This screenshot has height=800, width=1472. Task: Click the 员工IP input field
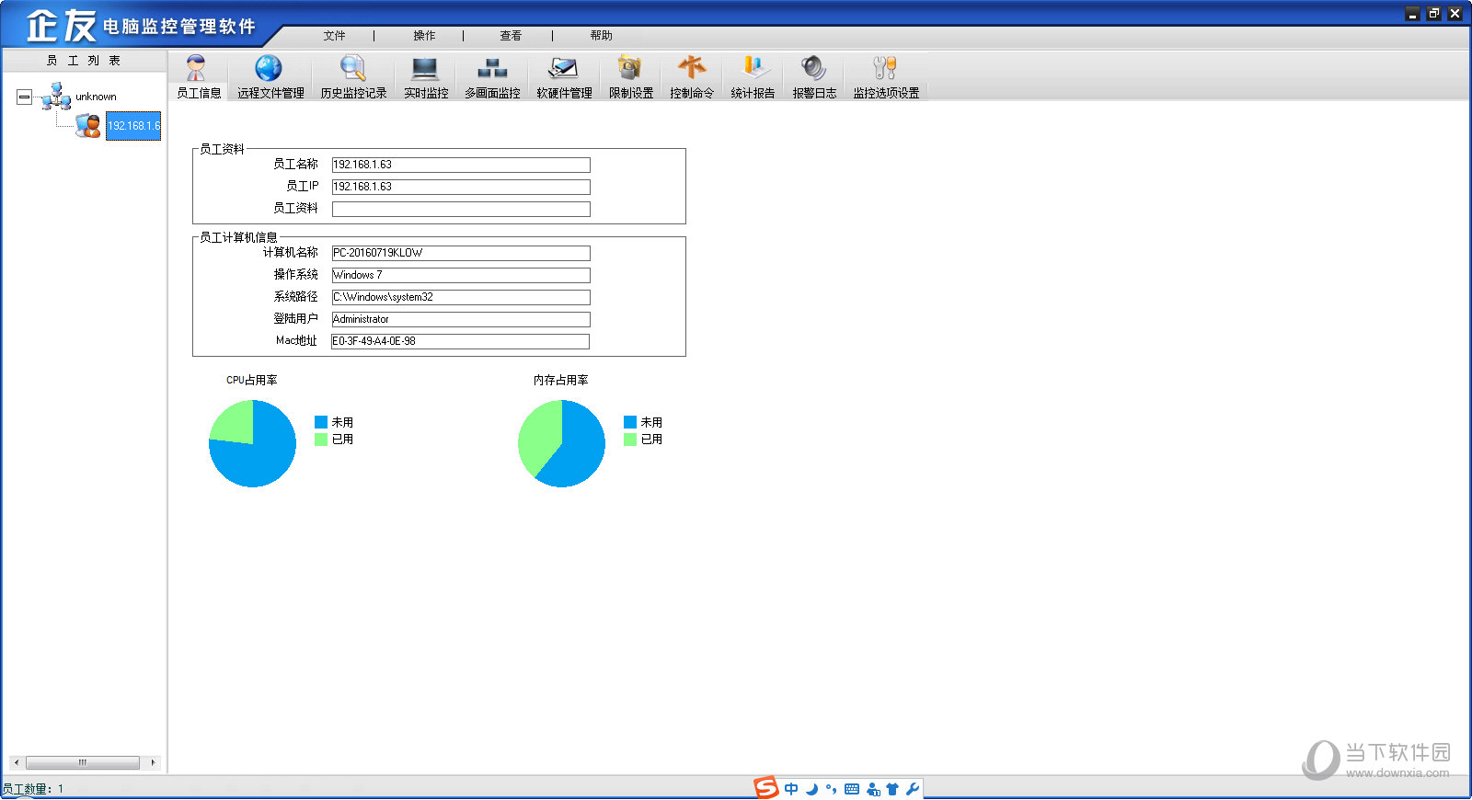pyautogui.click(x=461, y=187)
